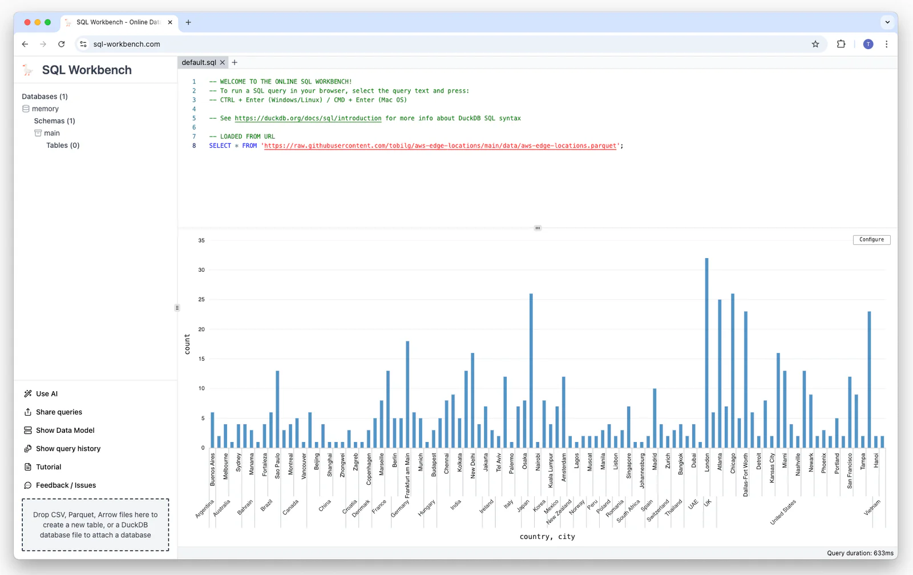Click the Feedback speech bubble icon

pyautogui.click(x=28, y=485)
